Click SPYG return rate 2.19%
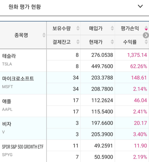Image resolution: width=149 pixels, height=162 pixels. coord(140,157)
